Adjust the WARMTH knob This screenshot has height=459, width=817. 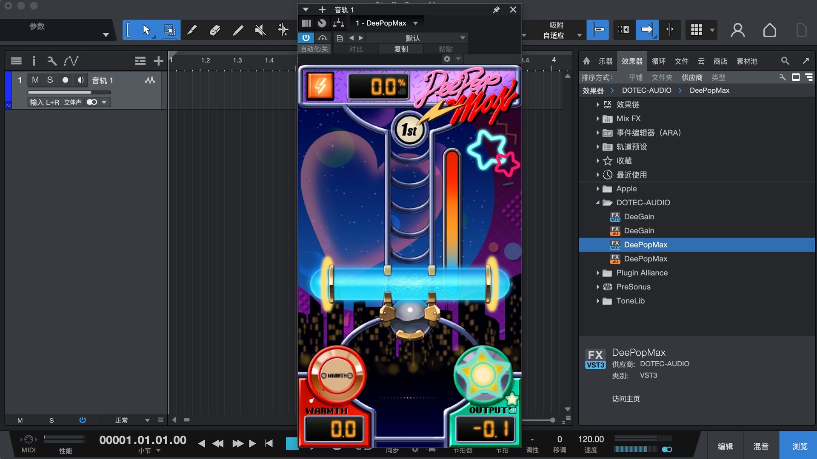point(337,375)
